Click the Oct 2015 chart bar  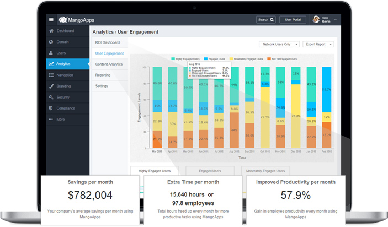pos(265,107)
